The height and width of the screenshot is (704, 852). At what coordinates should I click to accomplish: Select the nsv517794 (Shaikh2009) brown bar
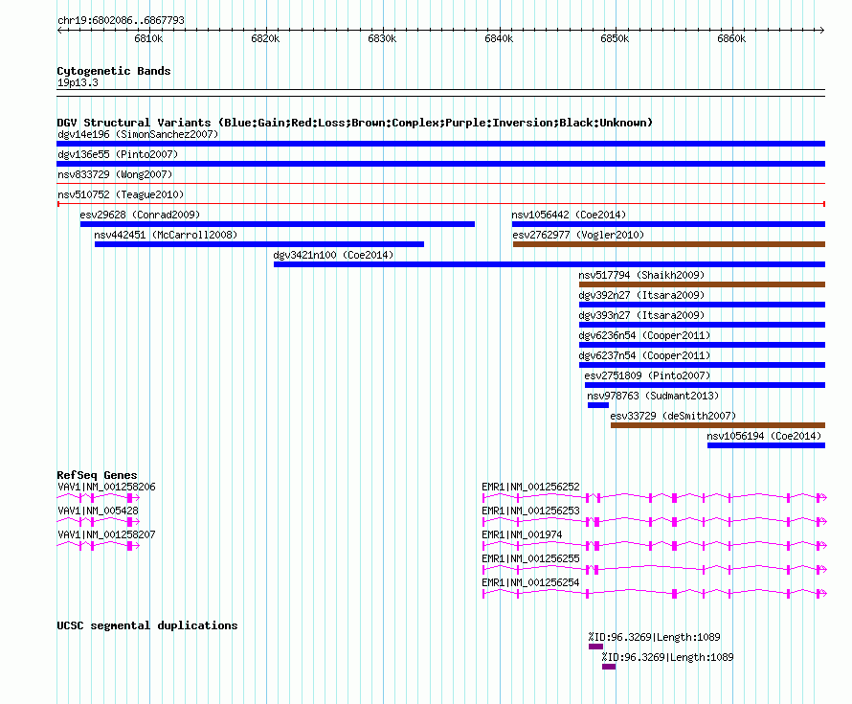click(x=702, y=284)
